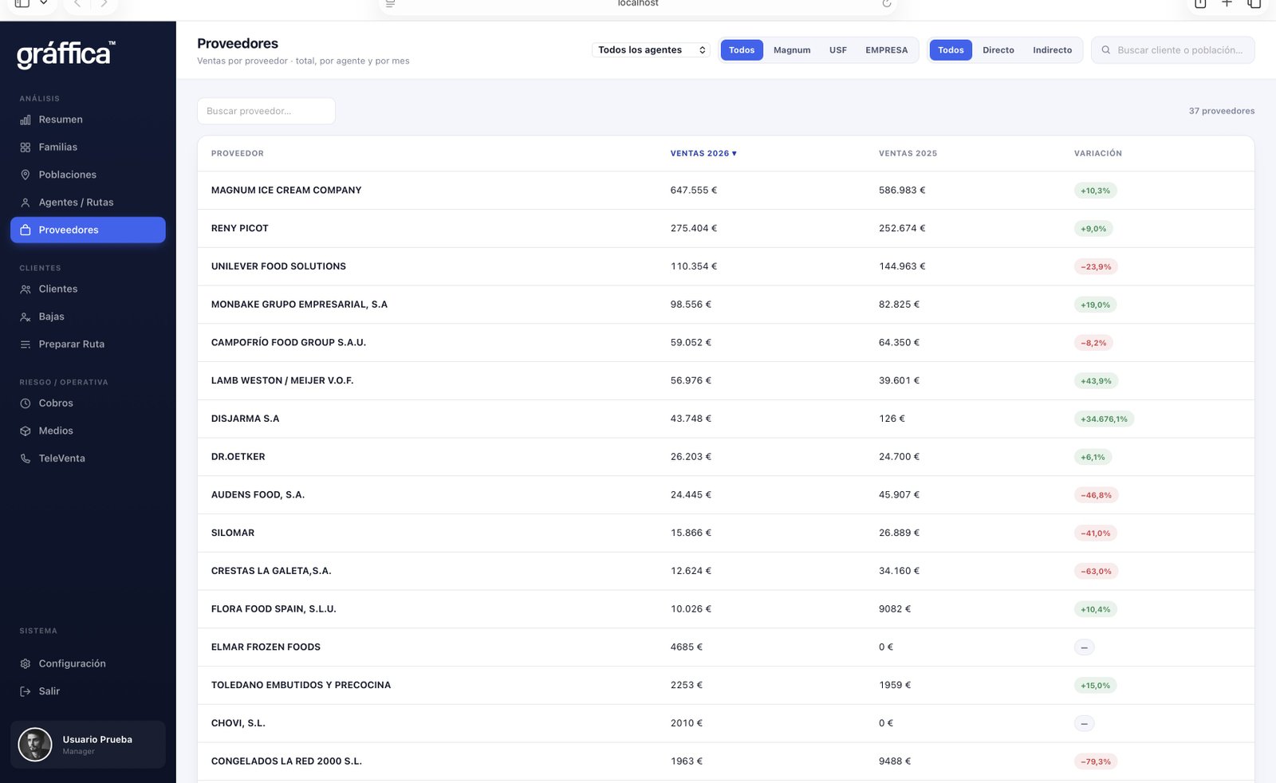This screenshot has height=783, width=1276.
Task: Focus the Buscar cliente o población field
Action: 1172,50
